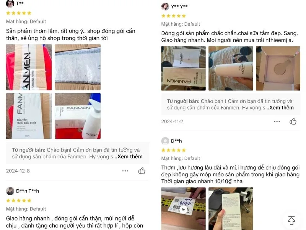Open the bubble wrap package photo
306x230 pixels.
(x=78, y=67)
